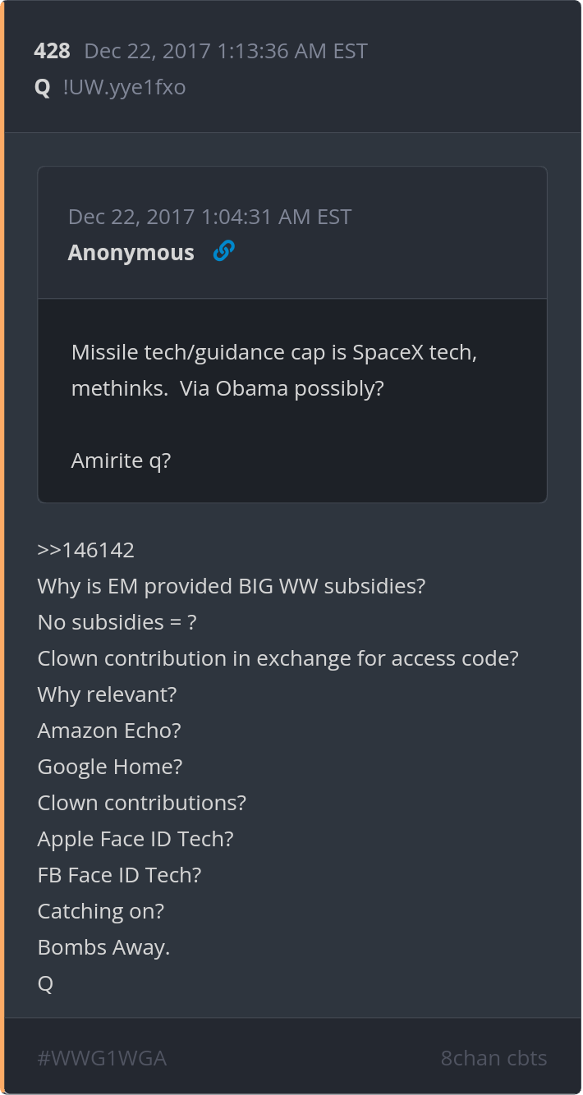Click the Anonymous poster name
The image size is (583, 1095).
click(131, 253)
